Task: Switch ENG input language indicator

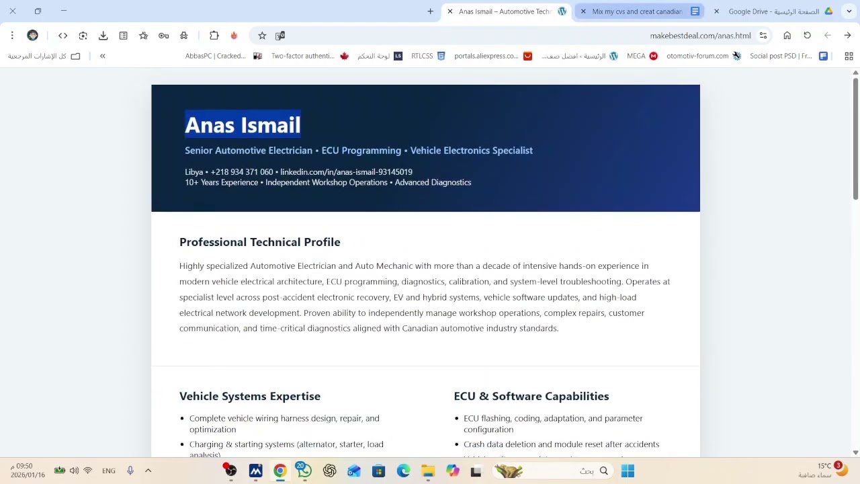Action: (x=109, y=471)
